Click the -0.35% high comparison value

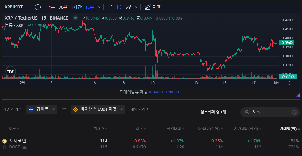tap(216, 141)
